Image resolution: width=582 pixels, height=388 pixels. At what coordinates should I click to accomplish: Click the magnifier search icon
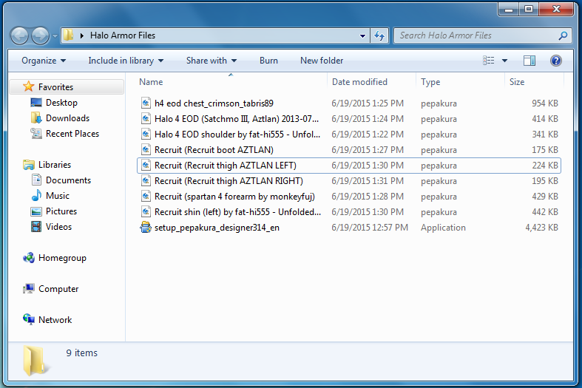tap(563, 35)
